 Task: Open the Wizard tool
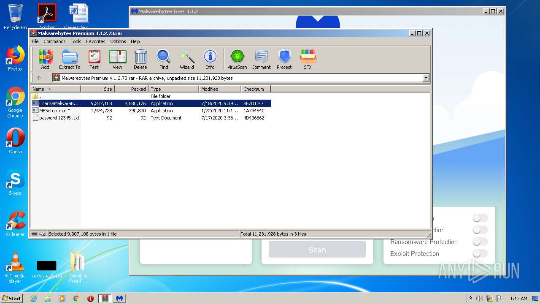(x=187, y=59)
